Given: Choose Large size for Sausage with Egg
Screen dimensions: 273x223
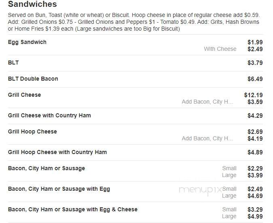Looking at the screenshot, I should pos(229,196).
